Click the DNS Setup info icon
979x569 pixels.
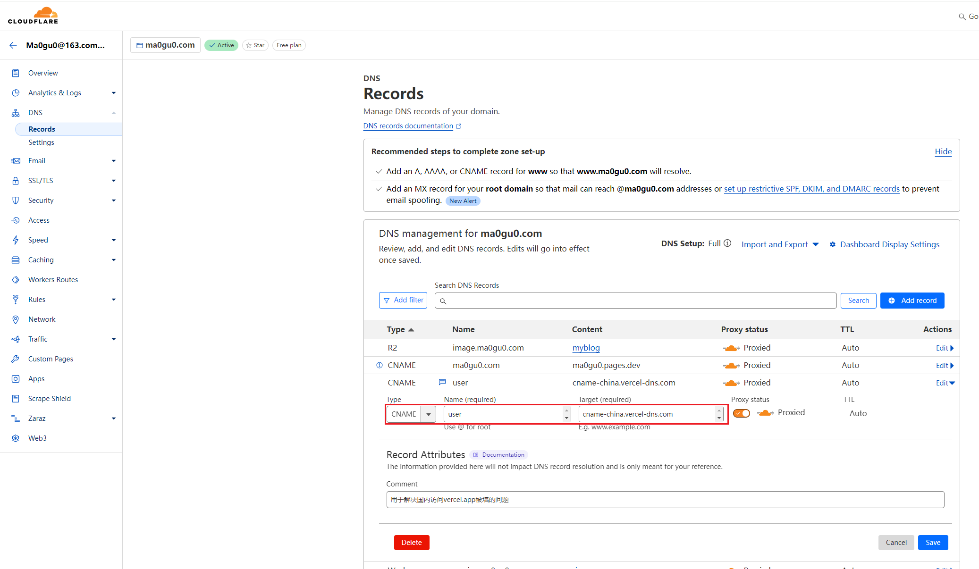727,243
